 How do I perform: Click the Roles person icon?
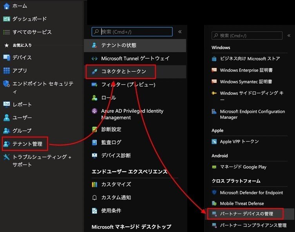tap(94, 98)
